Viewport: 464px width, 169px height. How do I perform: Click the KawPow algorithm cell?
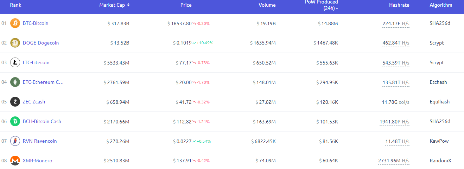(x=439, y=141)
